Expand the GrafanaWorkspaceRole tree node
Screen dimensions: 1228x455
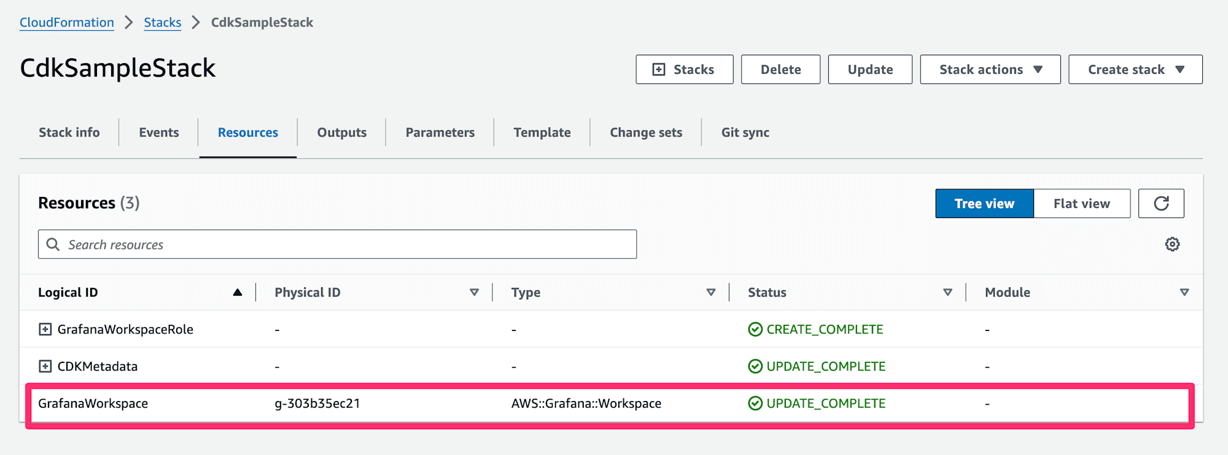click(45, 329)
